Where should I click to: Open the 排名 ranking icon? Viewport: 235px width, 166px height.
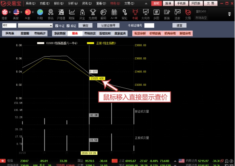(50, 13)
